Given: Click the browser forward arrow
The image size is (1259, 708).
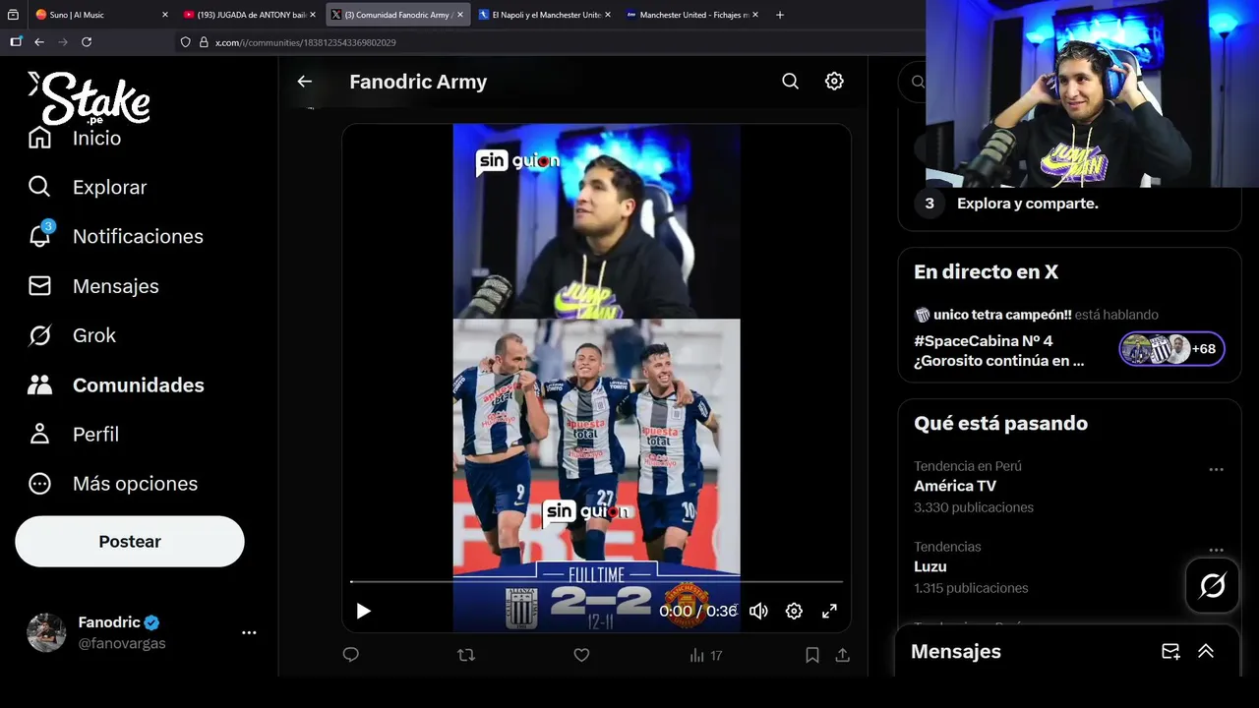Looking at the screenshot, I should click(63, 42).
